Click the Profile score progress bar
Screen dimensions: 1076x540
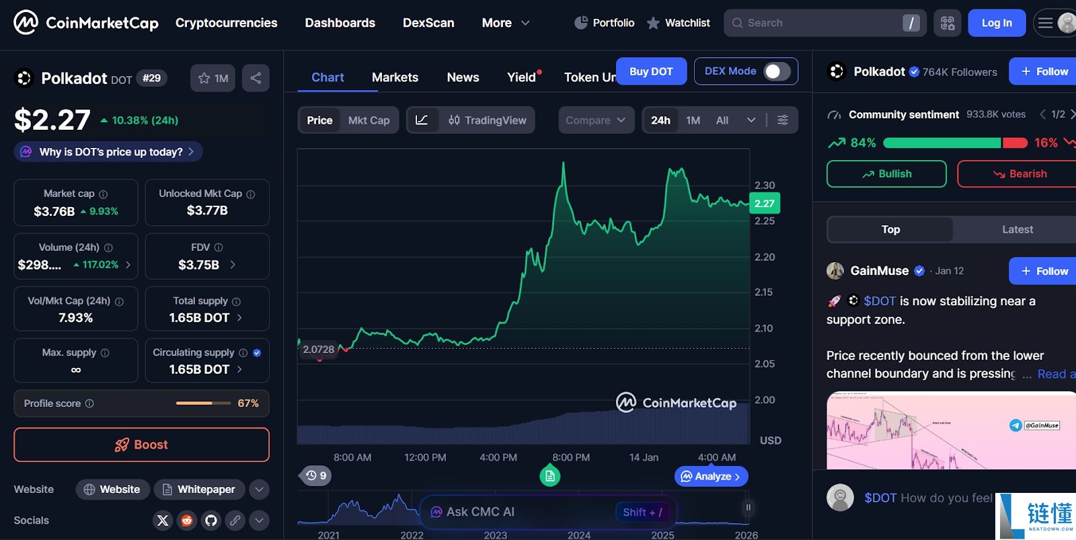(203, 403)
